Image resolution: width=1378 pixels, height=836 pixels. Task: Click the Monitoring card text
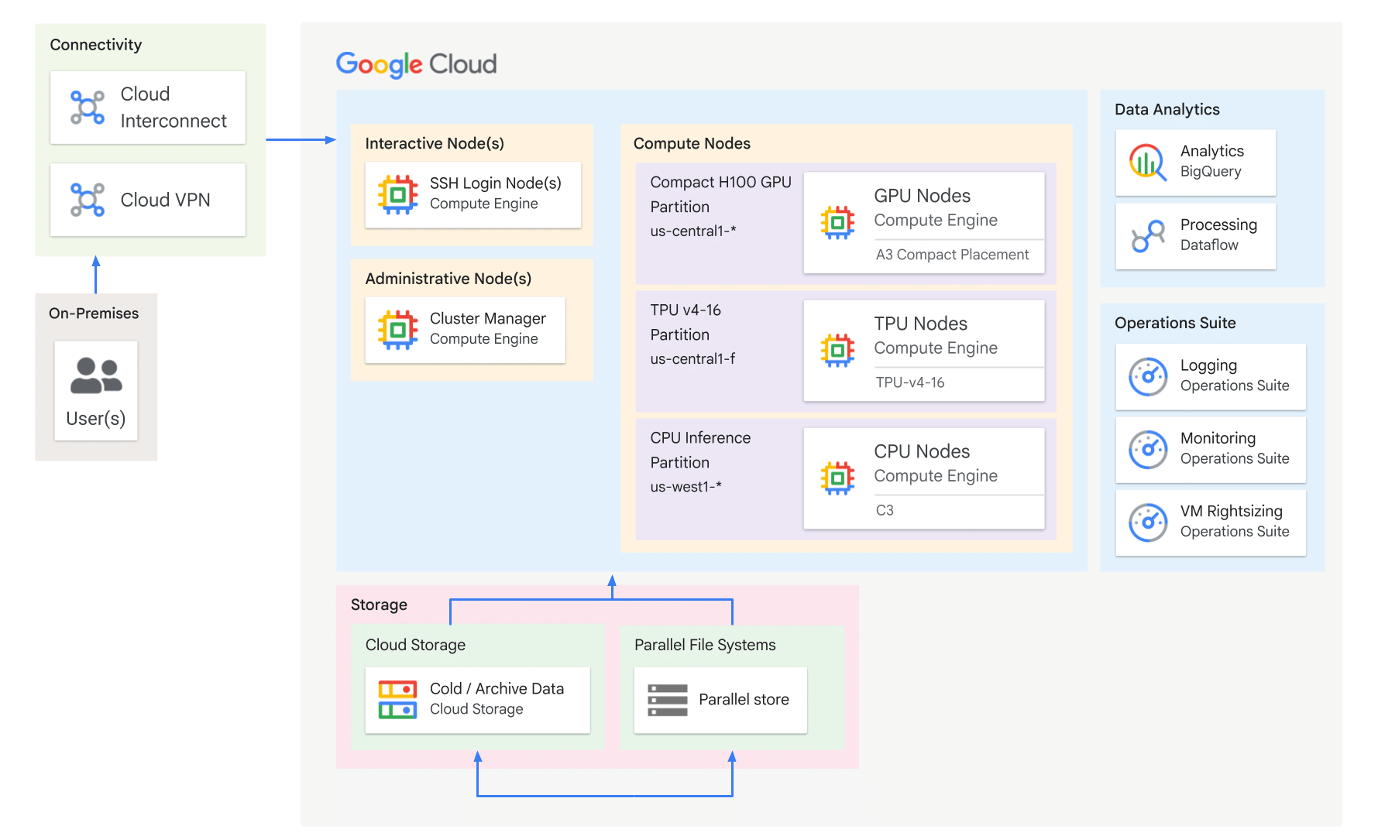click(x=1235, y=448)
